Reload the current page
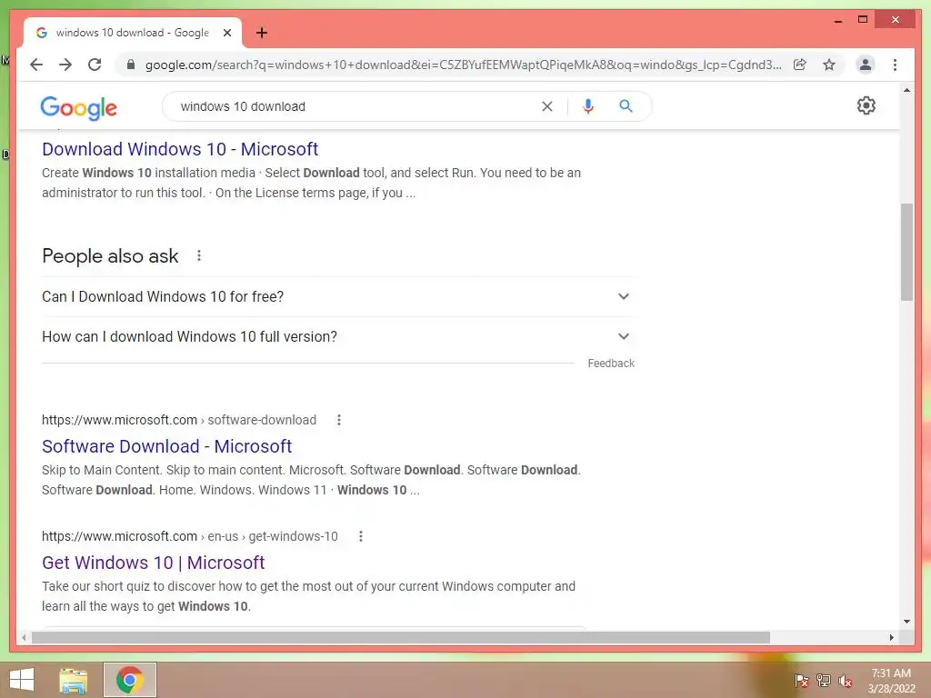 (x=95, y=65)
